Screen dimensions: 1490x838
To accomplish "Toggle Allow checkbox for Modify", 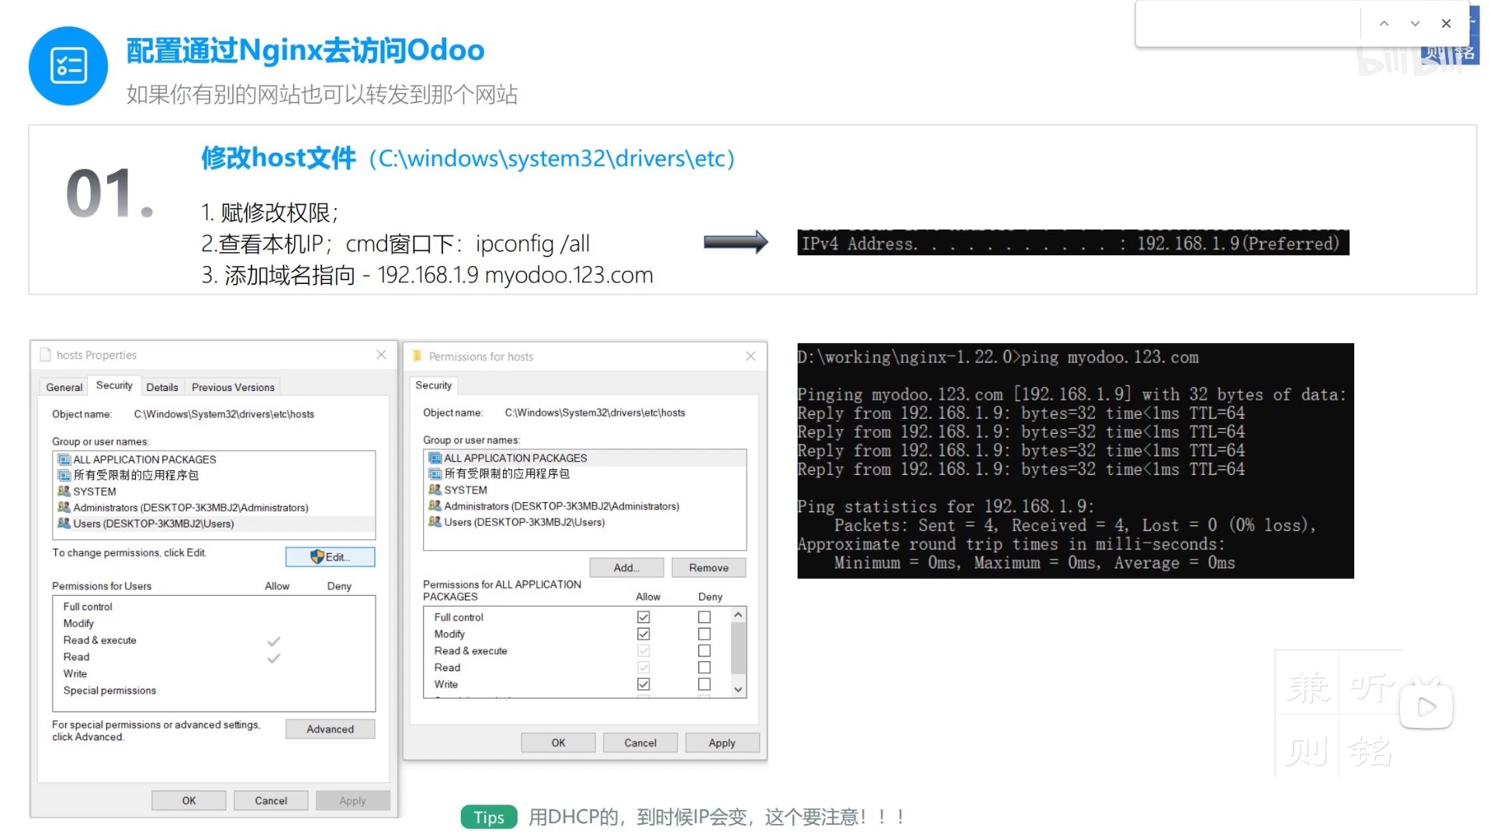I will [x=643, y=634].
